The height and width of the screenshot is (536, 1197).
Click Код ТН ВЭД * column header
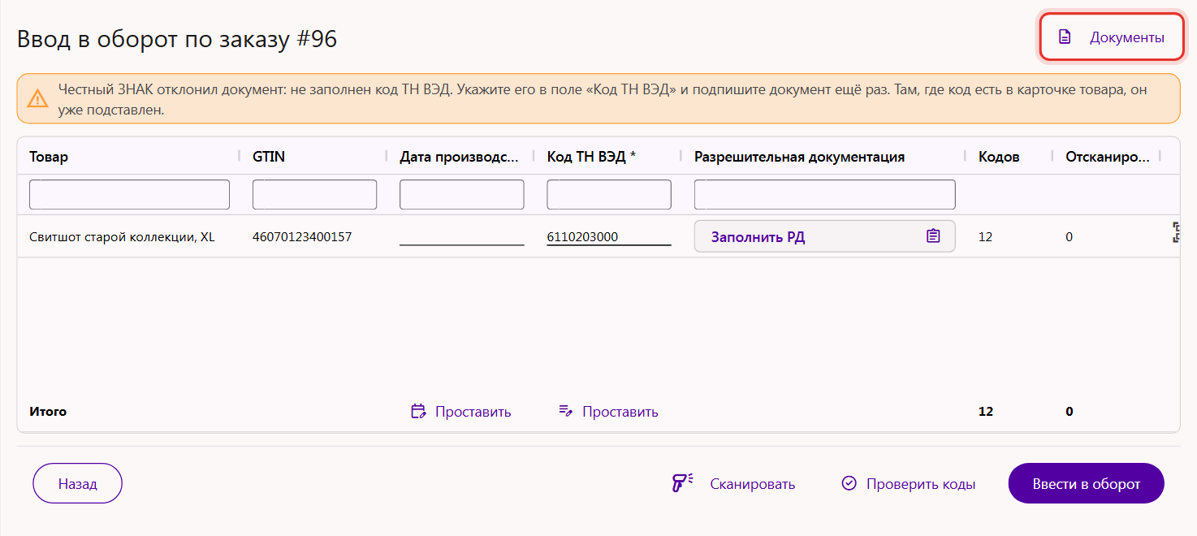pyautogui.click(x=591, y=157)
